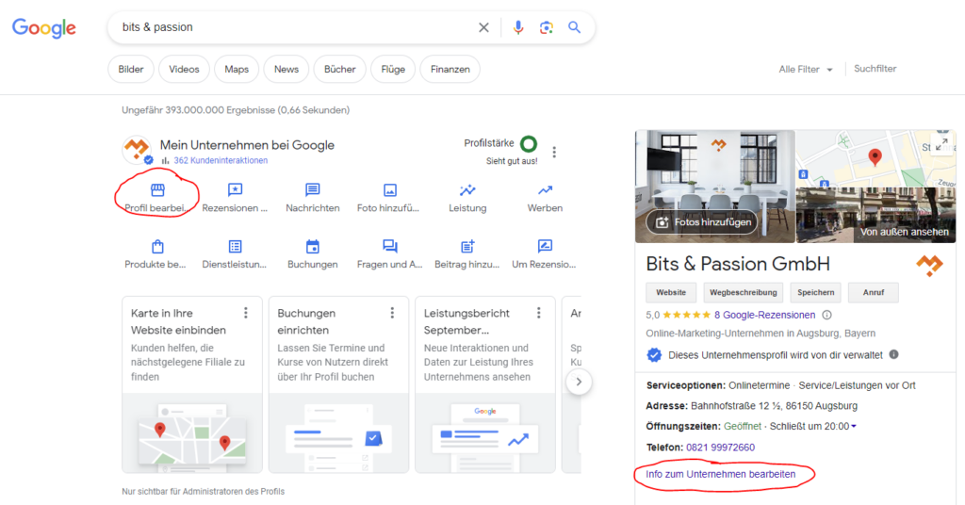Click the Werben trending arrow icon

545,190
